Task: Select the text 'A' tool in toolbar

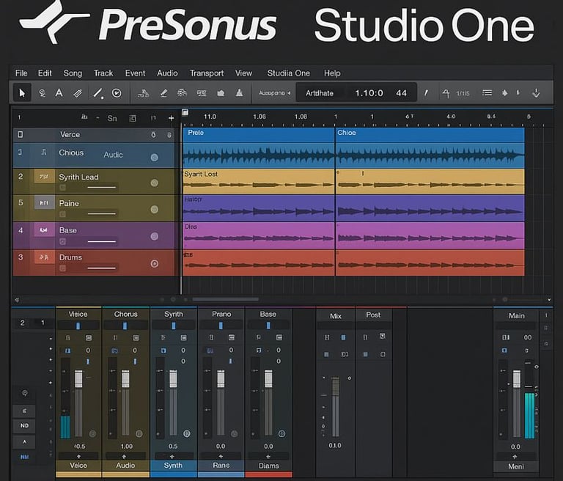Action: pos(59,93)
